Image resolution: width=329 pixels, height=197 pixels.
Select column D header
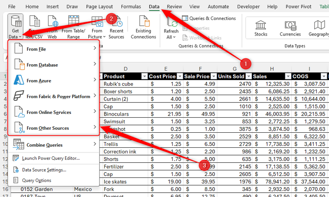point(126,69)
